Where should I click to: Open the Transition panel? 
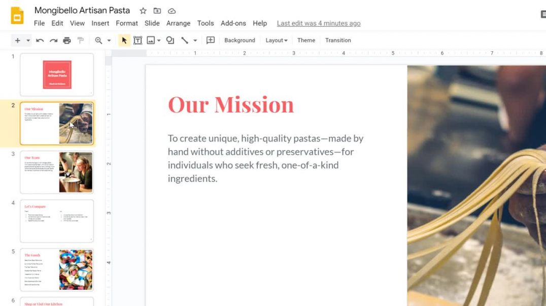point(338,41)
